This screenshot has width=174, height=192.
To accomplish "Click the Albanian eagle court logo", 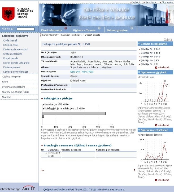I will tap(8, 14).
